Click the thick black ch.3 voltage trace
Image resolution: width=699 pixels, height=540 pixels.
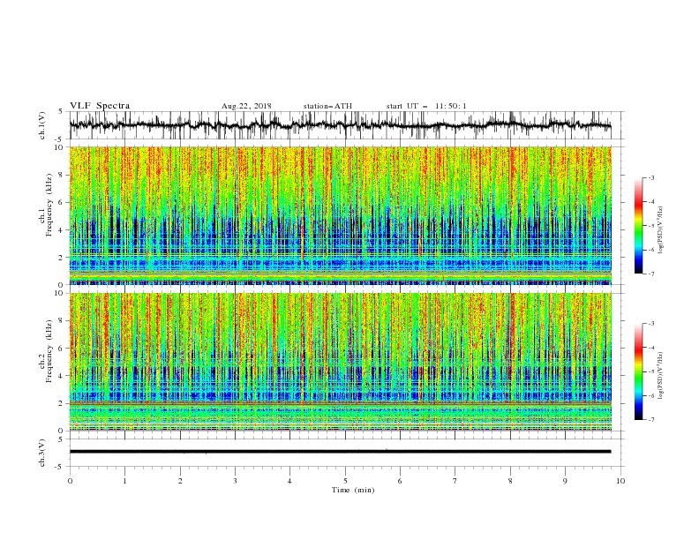pyautogui.click(x=340, y=452)
